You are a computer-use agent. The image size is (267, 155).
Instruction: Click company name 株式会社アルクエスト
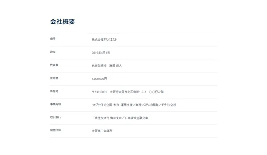[x=104, y=39]
